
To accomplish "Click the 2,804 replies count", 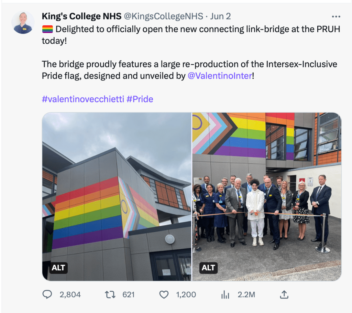I will click(70, 294).
